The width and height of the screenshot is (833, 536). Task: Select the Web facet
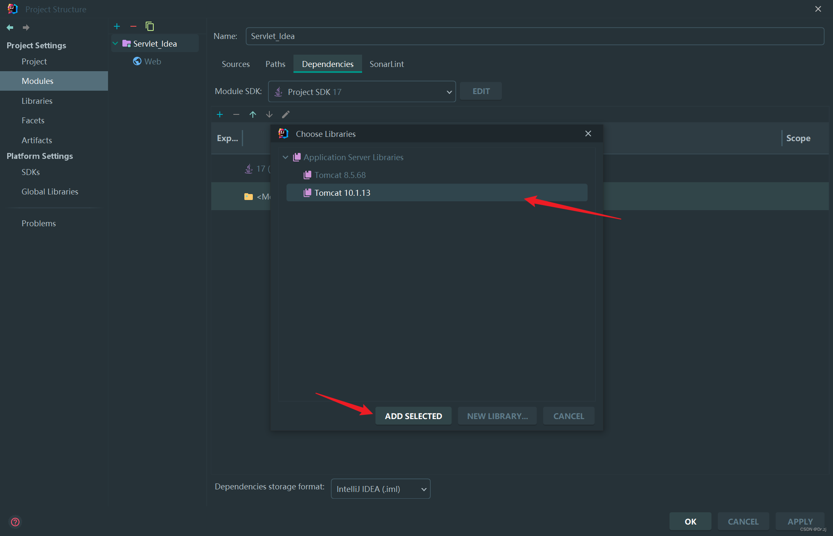pos(152,61)
